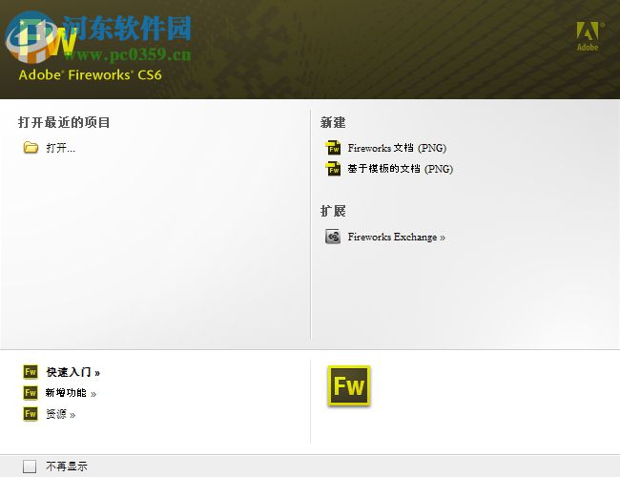Click the Adobe Fireworks CS6 title text
620x477 pixels.
click(x=91, y=74)
